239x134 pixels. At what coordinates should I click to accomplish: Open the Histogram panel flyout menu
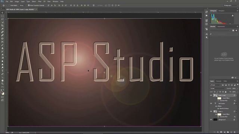(238, 11)
